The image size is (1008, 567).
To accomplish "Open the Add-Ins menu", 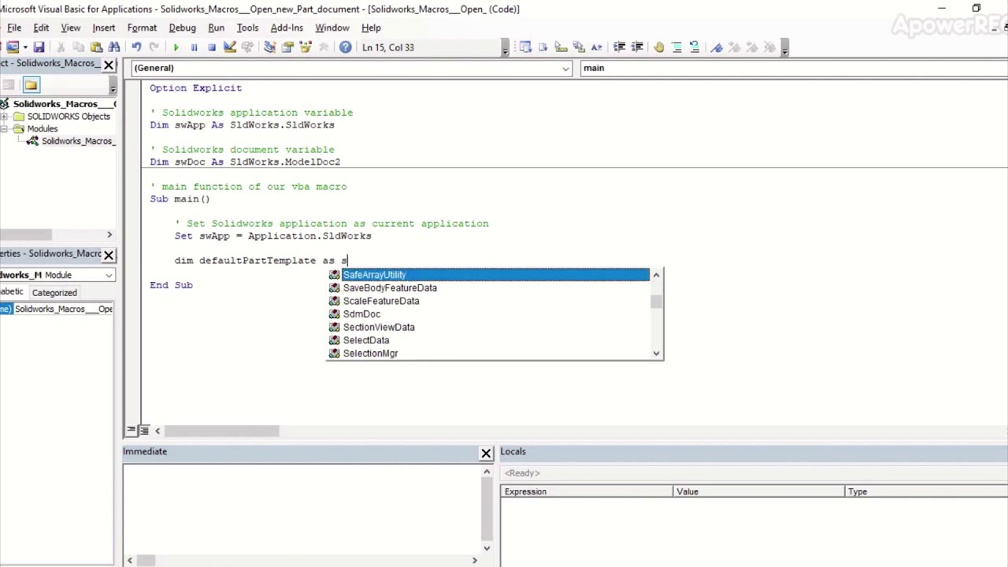I will point(287,28).
